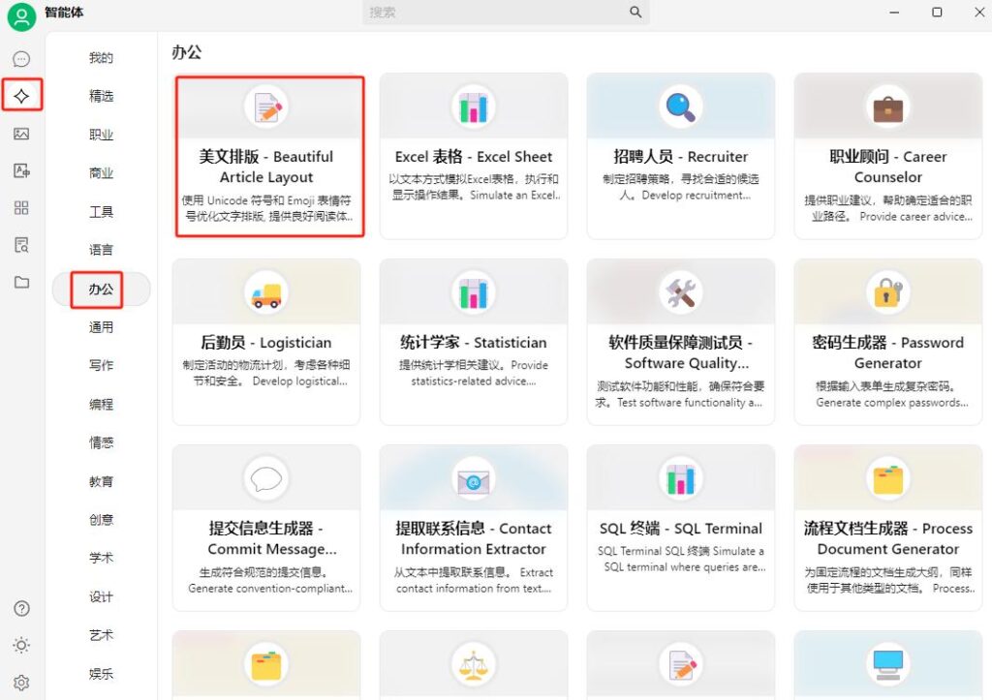
Task: Switch to the 编程 category
Action: [101, 405]
